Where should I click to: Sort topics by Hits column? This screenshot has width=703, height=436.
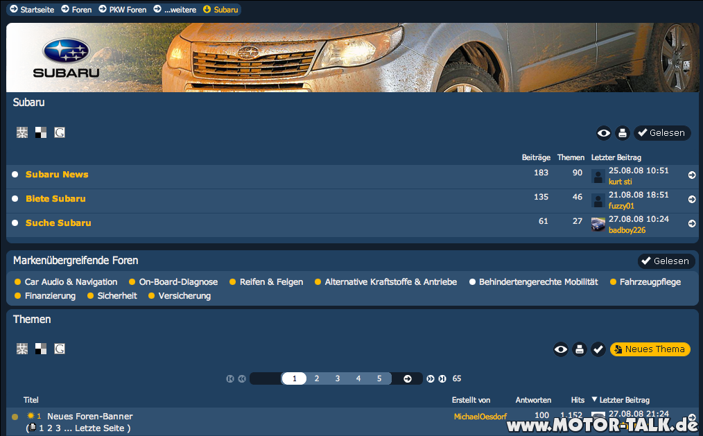click(x=578, y=400)
